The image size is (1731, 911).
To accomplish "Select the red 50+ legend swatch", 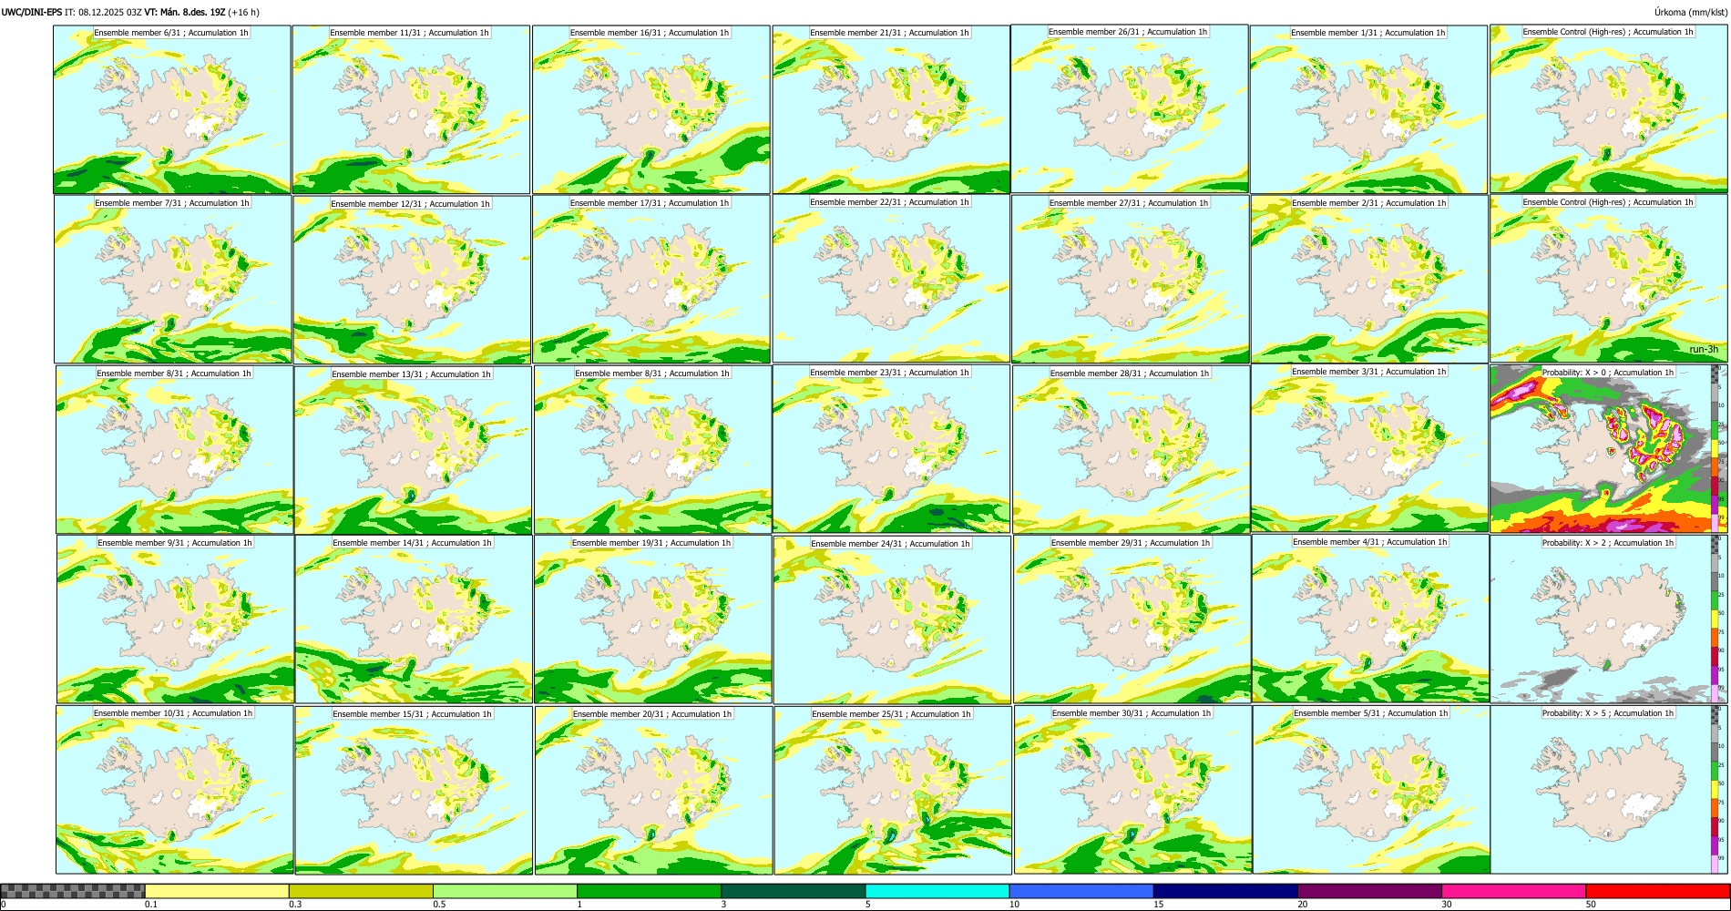I will (x=1657, y=891).
